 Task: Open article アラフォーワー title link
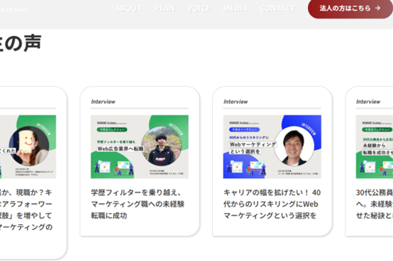point(26,209)
